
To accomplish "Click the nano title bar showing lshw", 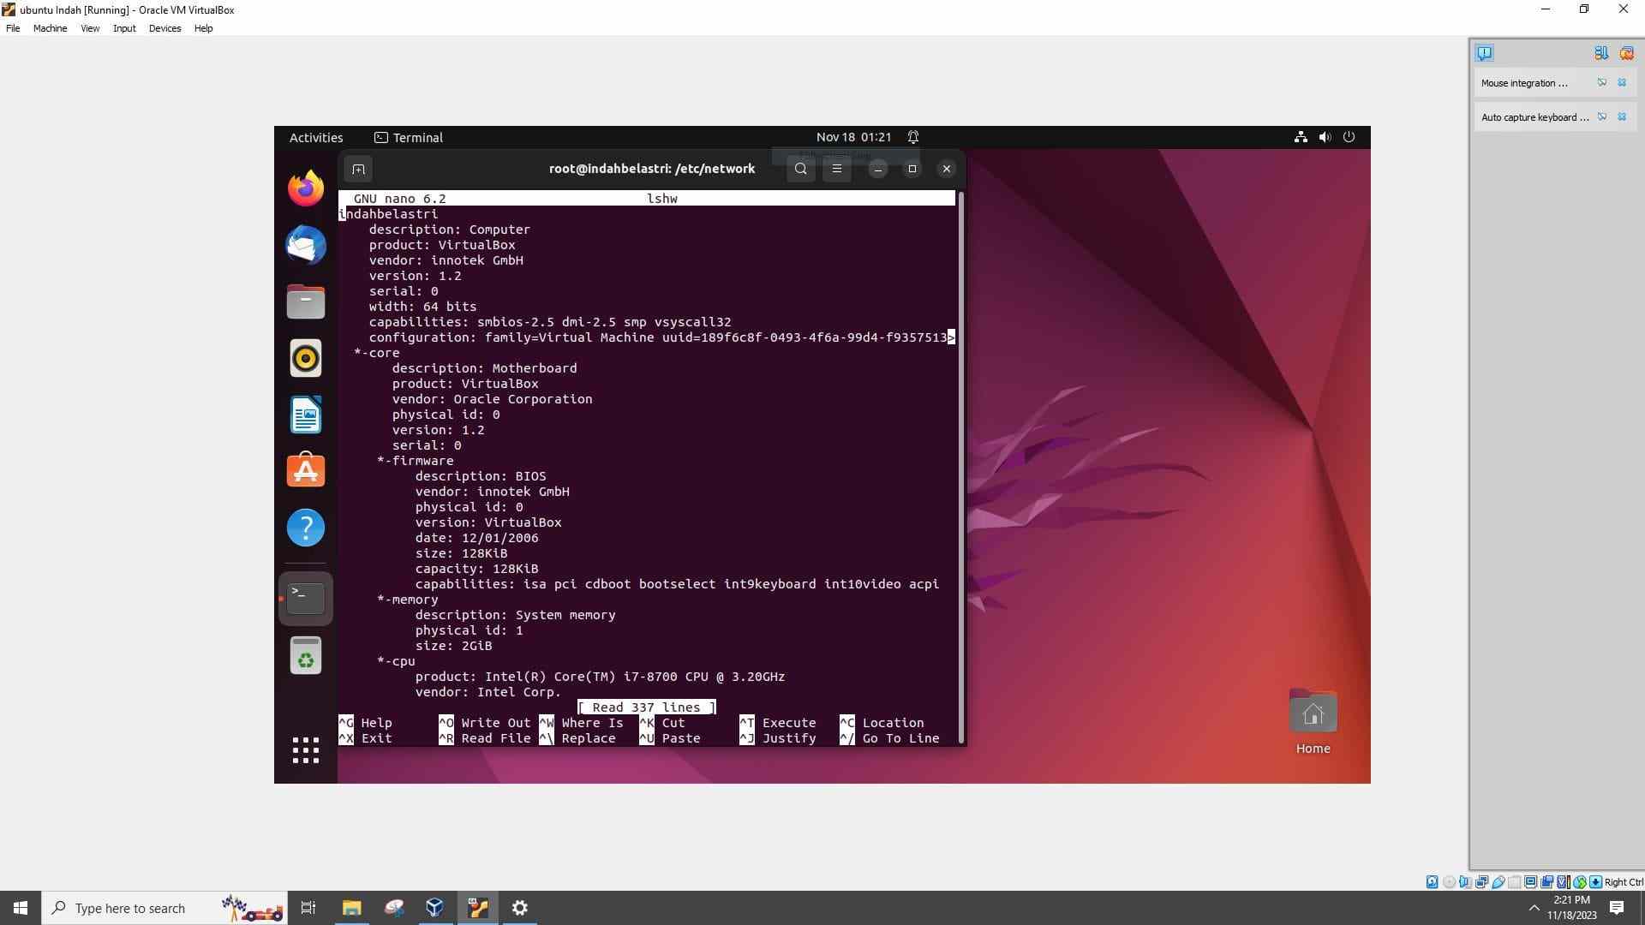I will point(647,199).
